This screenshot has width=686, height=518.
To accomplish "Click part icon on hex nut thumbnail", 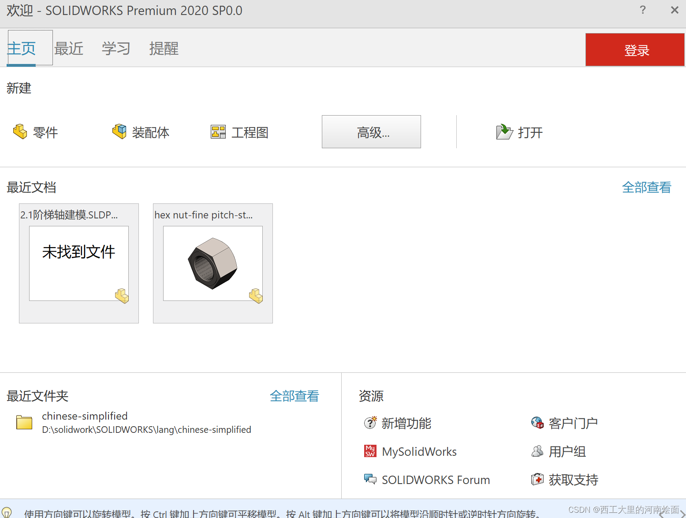I will click(x=256, y=296).
